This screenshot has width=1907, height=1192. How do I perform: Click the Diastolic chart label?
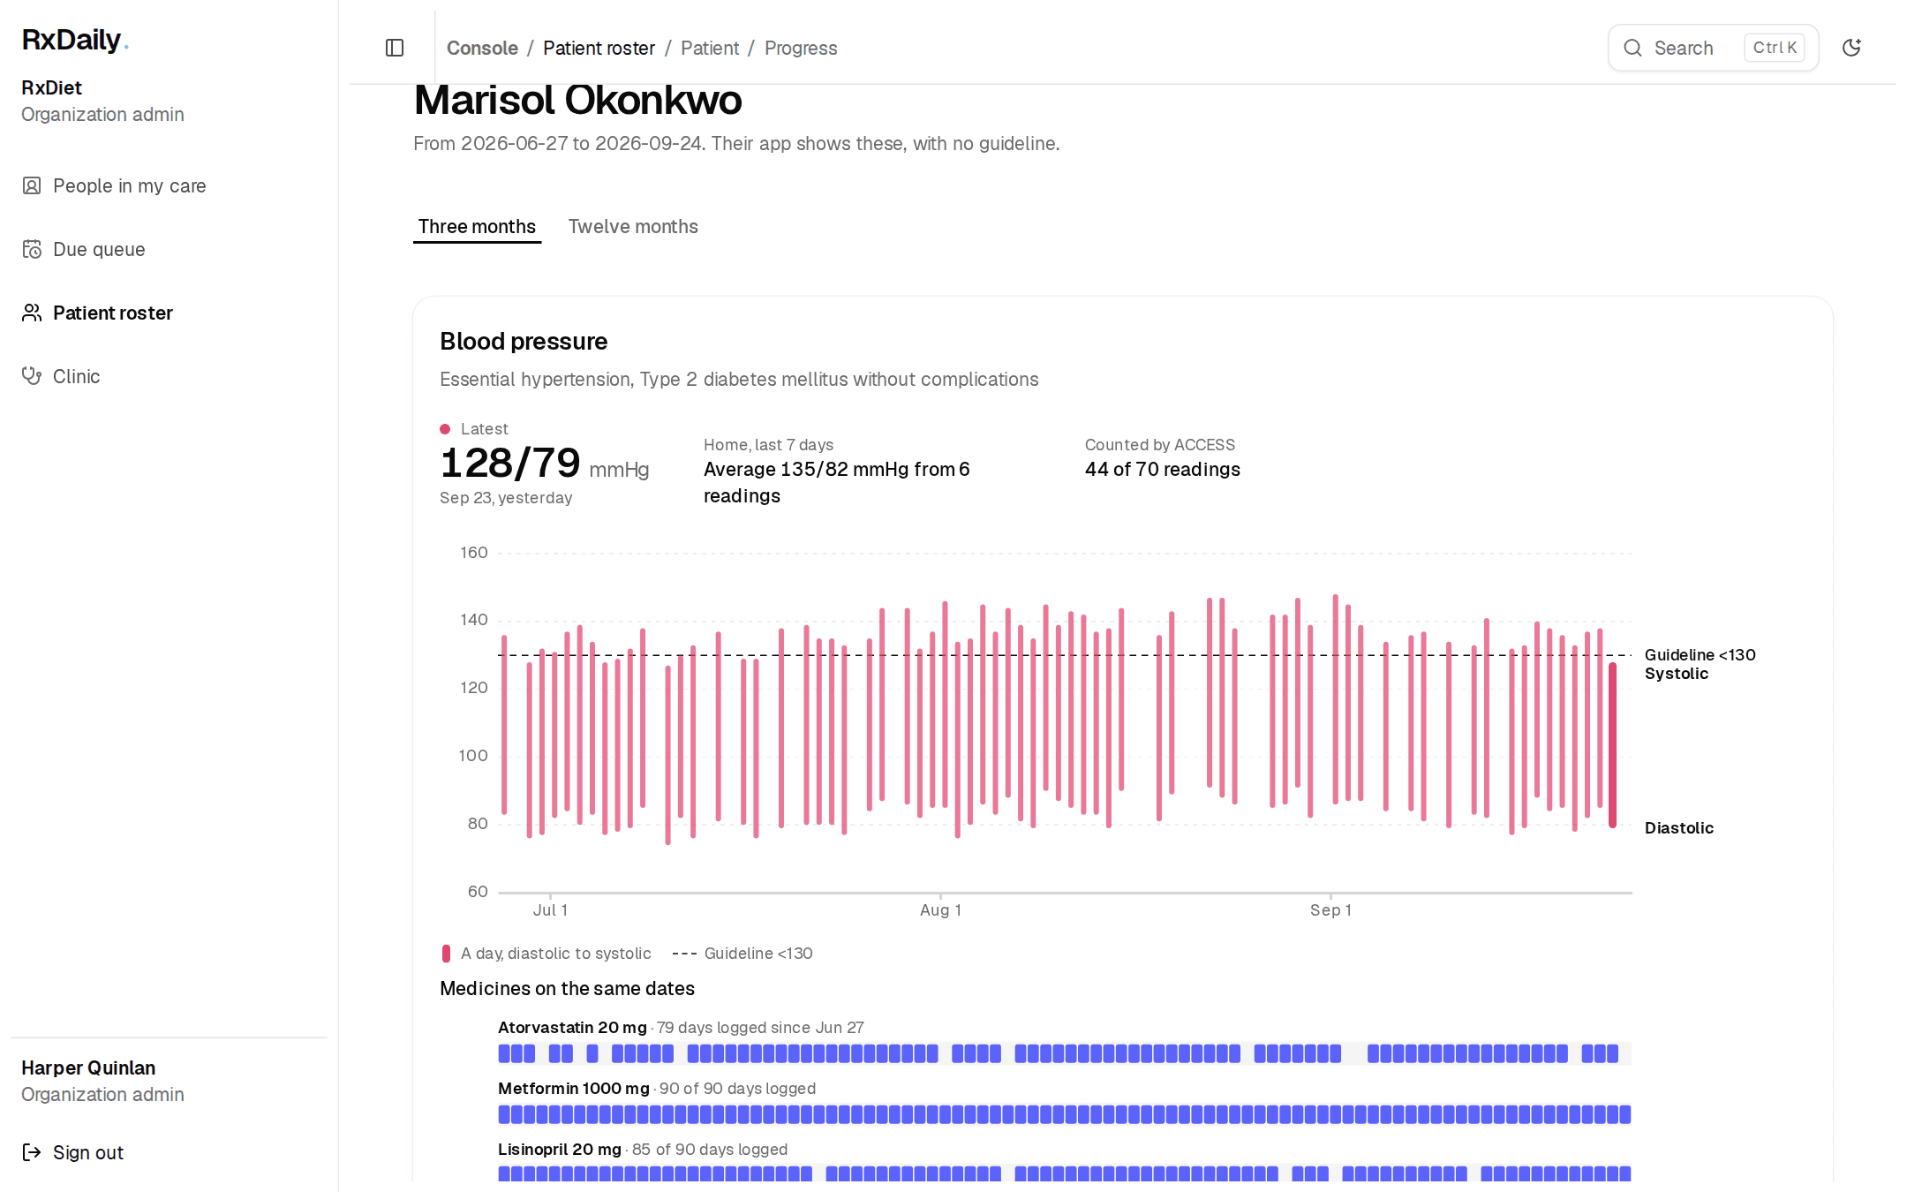(1679, 828)
